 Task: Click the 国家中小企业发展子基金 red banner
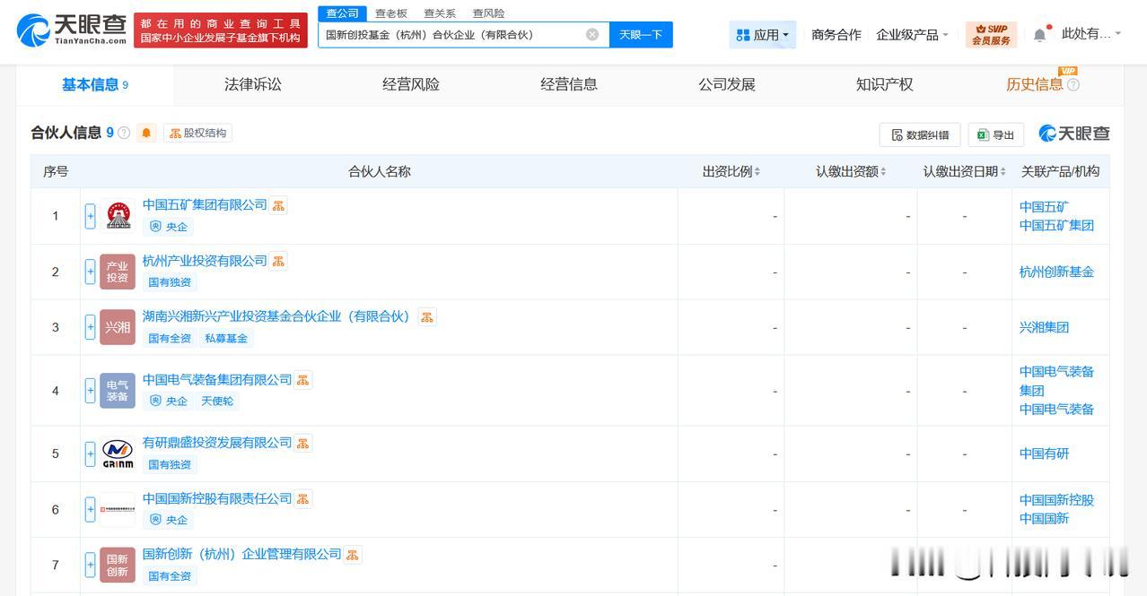point(220,30)
